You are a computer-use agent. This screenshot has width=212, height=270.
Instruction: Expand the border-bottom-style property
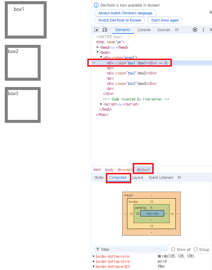click(94, 261)
